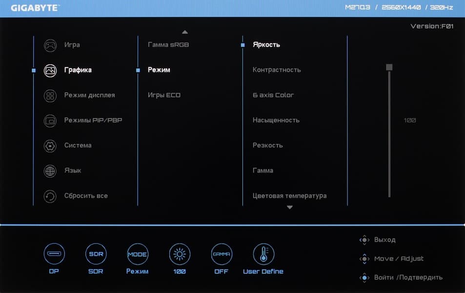Click the Move / Adjust hint text
Viewport: 465px width, 293px height.
point(399,259)
